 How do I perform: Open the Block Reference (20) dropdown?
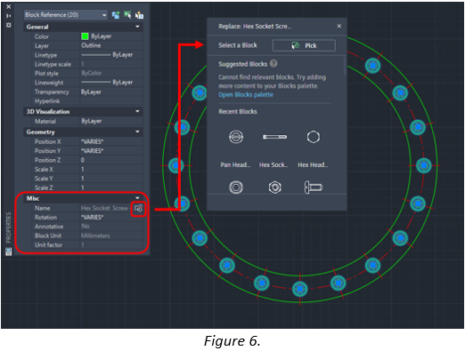66,15
